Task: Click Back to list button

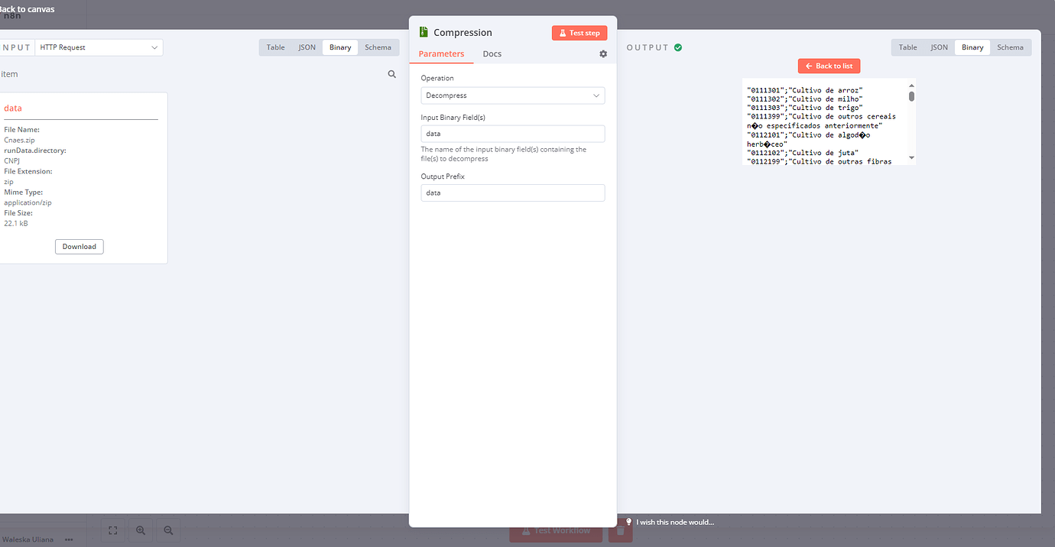Action: click(x=829, y=66)
